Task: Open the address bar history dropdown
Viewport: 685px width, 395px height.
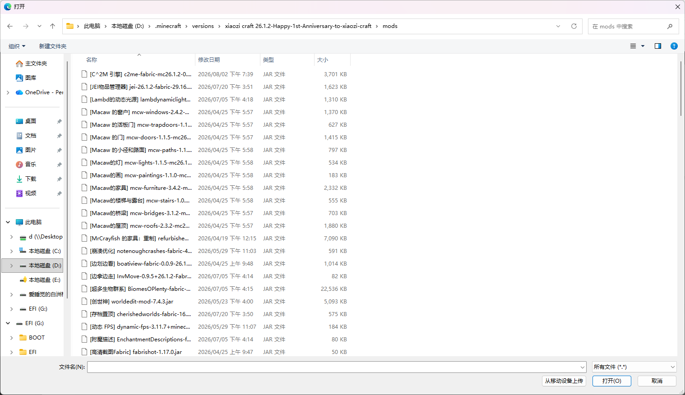Action: 558,26
